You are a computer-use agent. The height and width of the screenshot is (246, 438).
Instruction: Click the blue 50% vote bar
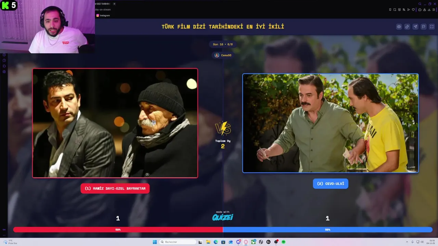tap(327, 230)
